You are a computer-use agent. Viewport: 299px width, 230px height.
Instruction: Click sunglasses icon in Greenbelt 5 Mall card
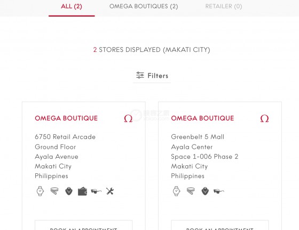click(219, 191)
